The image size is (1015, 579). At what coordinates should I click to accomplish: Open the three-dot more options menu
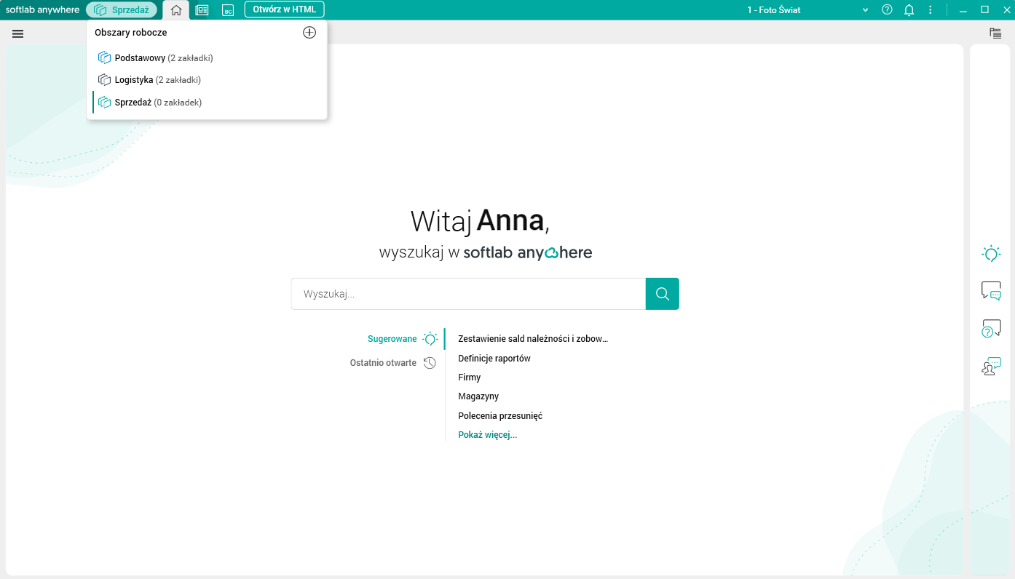(930, 10)
